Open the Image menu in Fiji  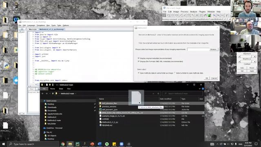176,12
